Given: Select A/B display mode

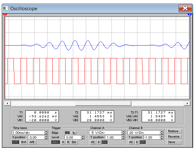Looking at the screenshot, I should 32,142.
